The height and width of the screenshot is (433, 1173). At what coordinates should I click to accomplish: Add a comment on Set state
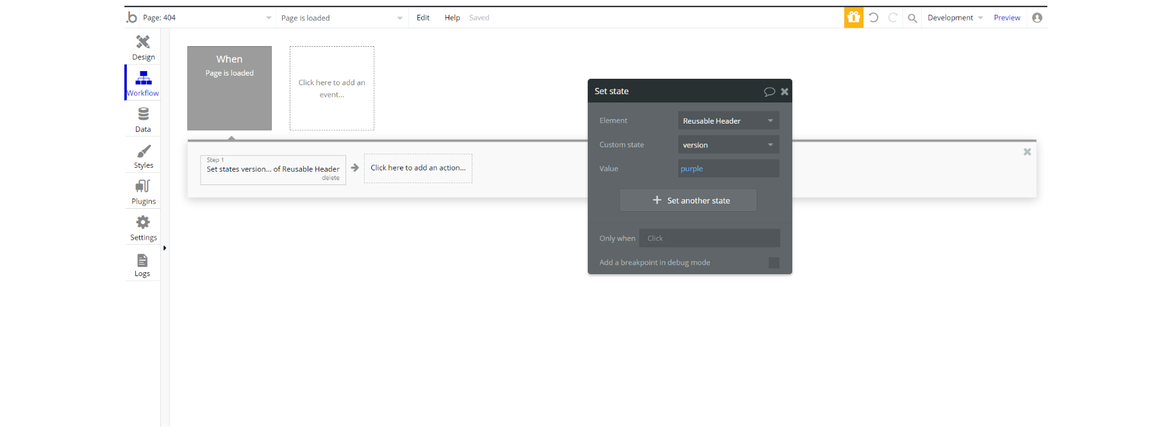769,92
